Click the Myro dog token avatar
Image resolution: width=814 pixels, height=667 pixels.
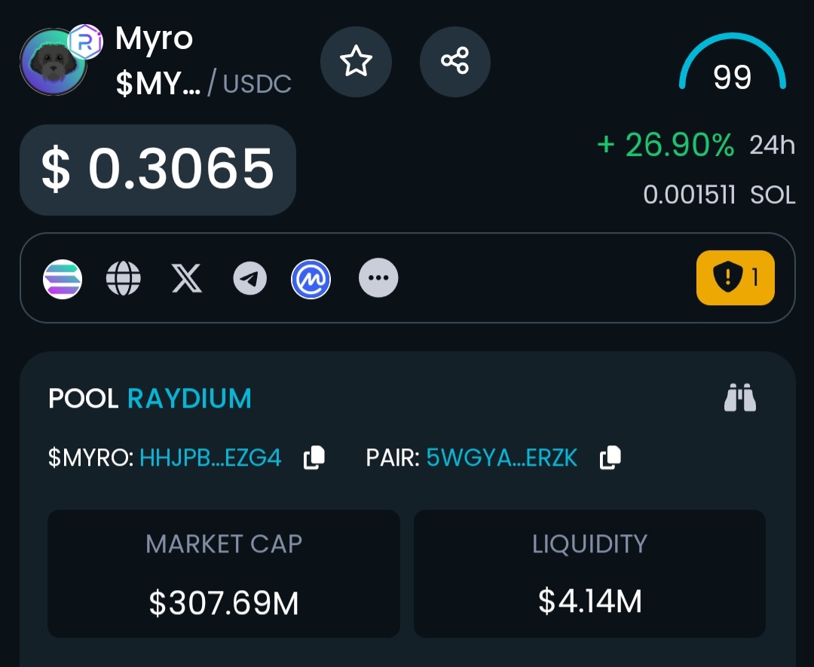(53, 63)
